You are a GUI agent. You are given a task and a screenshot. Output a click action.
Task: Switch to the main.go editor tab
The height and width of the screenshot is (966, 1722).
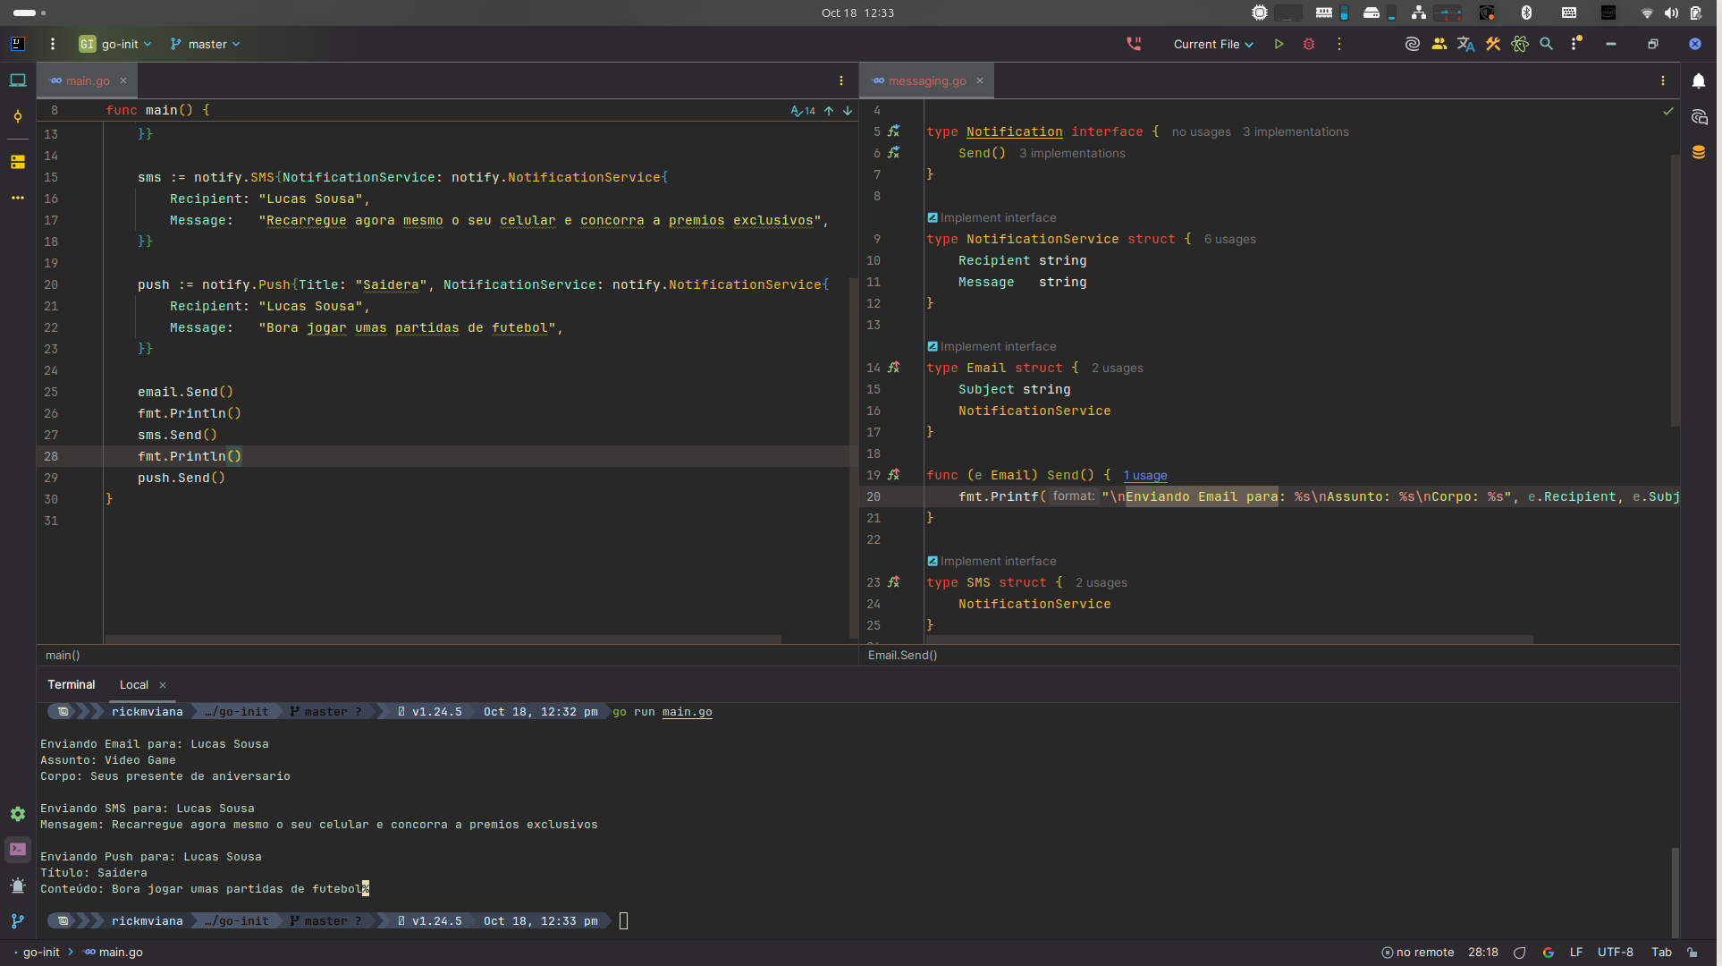[88, 80]
